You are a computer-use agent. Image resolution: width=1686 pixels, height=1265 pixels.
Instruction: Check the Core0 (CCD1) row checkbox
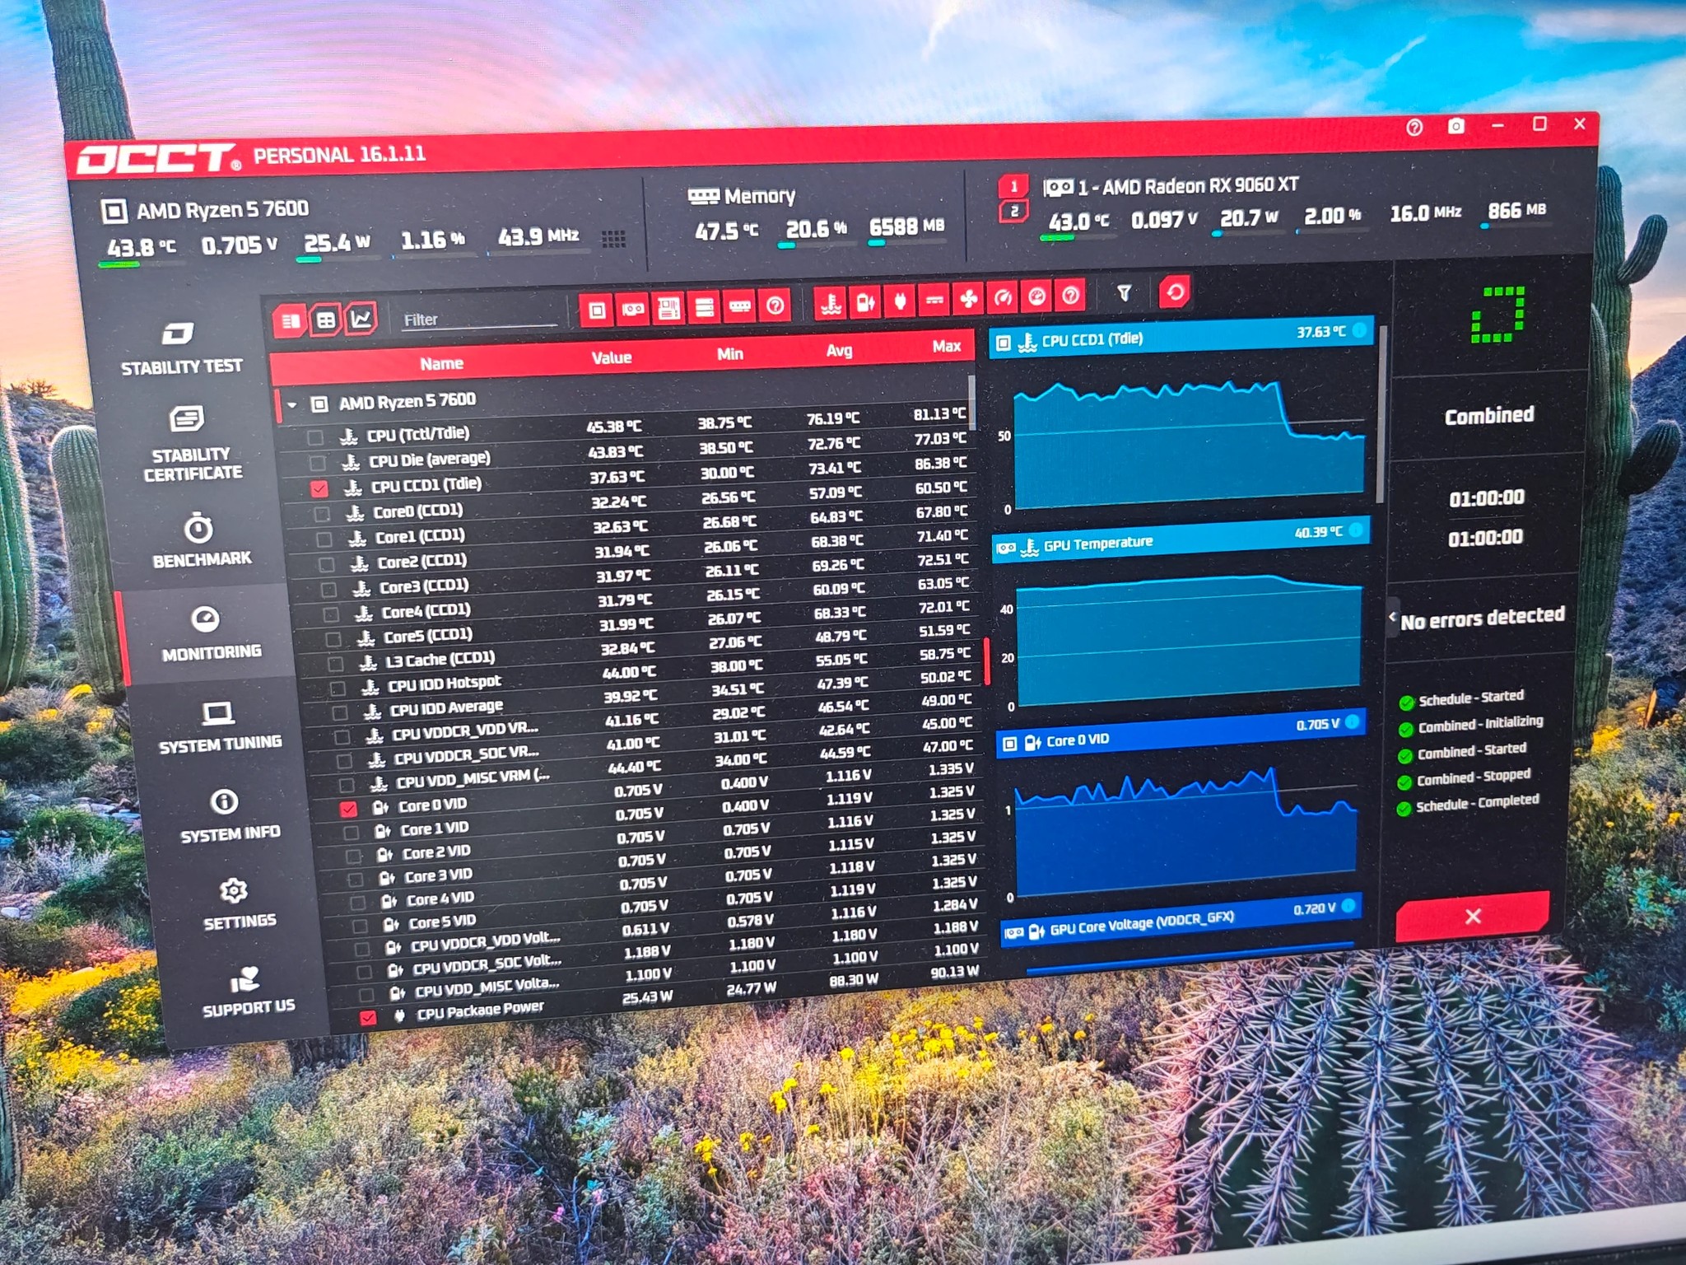322,514
